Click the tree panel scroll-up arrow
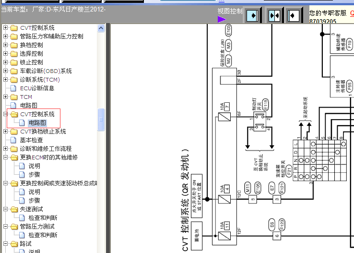 click(101, 28)
